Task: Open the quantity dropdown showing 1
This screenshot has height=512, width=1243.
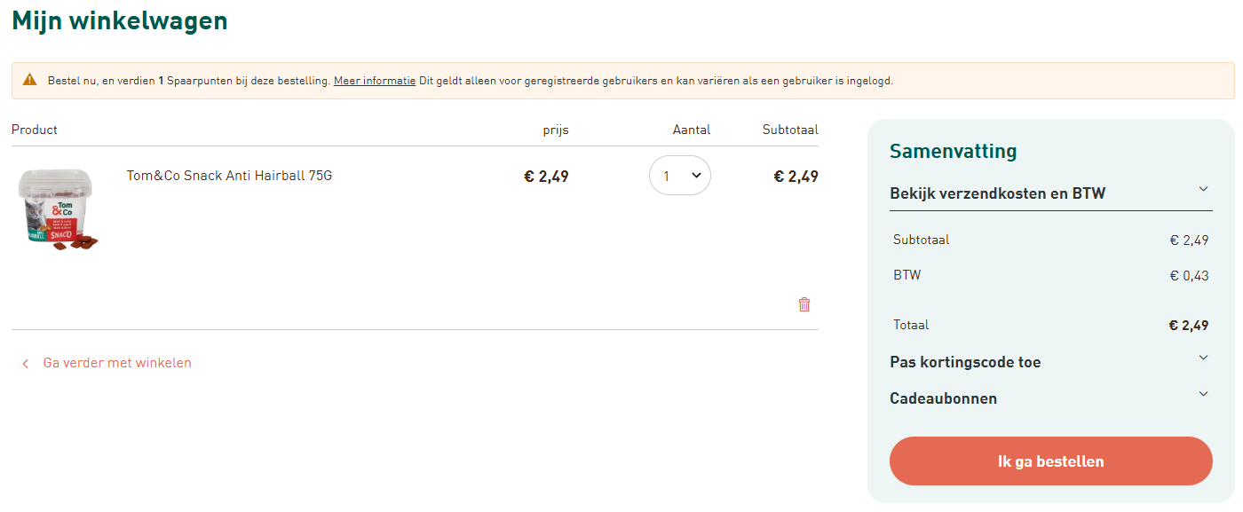Action: (x=680, y=176)
